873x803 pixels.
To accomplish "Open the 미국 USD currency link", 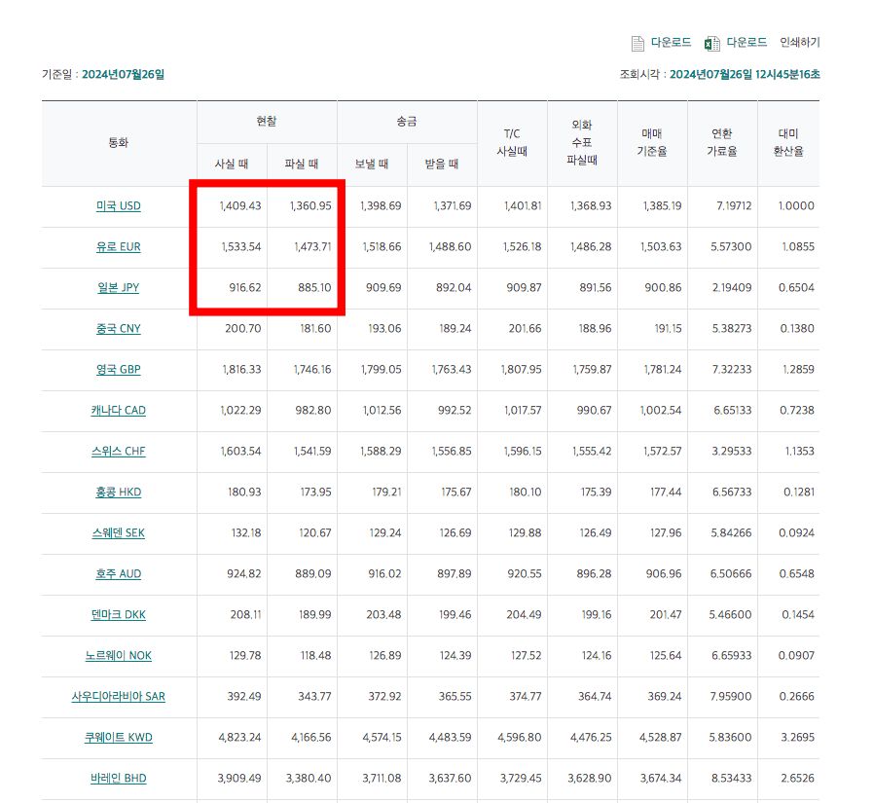I will (x=119, y=206).
